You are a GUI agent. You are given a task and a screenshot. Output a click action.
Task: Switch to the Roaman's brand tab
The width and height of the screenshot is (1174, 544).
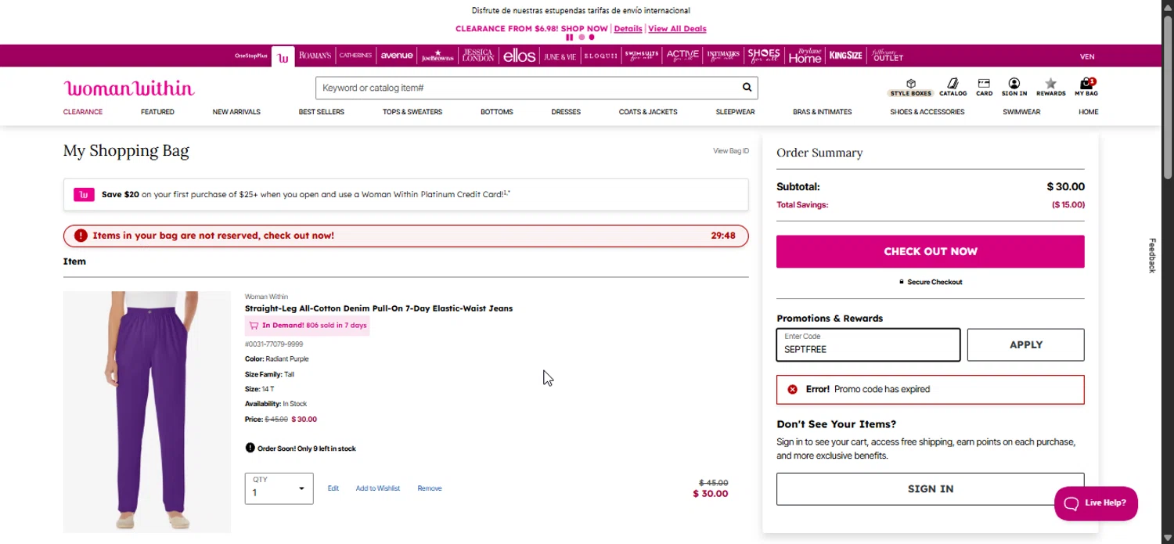coord(315,56)
